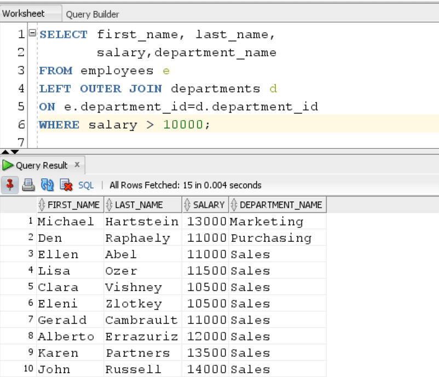Refresh the query results

click(46, 185)
